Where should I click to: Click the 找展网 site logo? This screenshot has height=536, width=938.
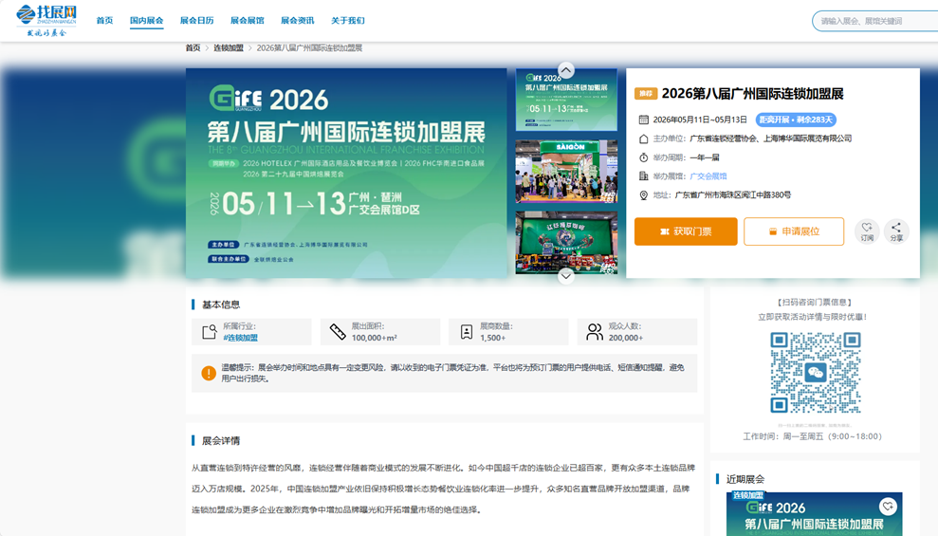(46, 20)
